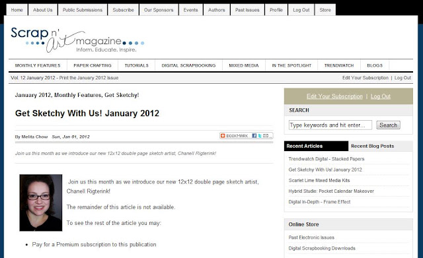Open Past Electronic Issues store link
423x258 pixels.
pos(311,238)
